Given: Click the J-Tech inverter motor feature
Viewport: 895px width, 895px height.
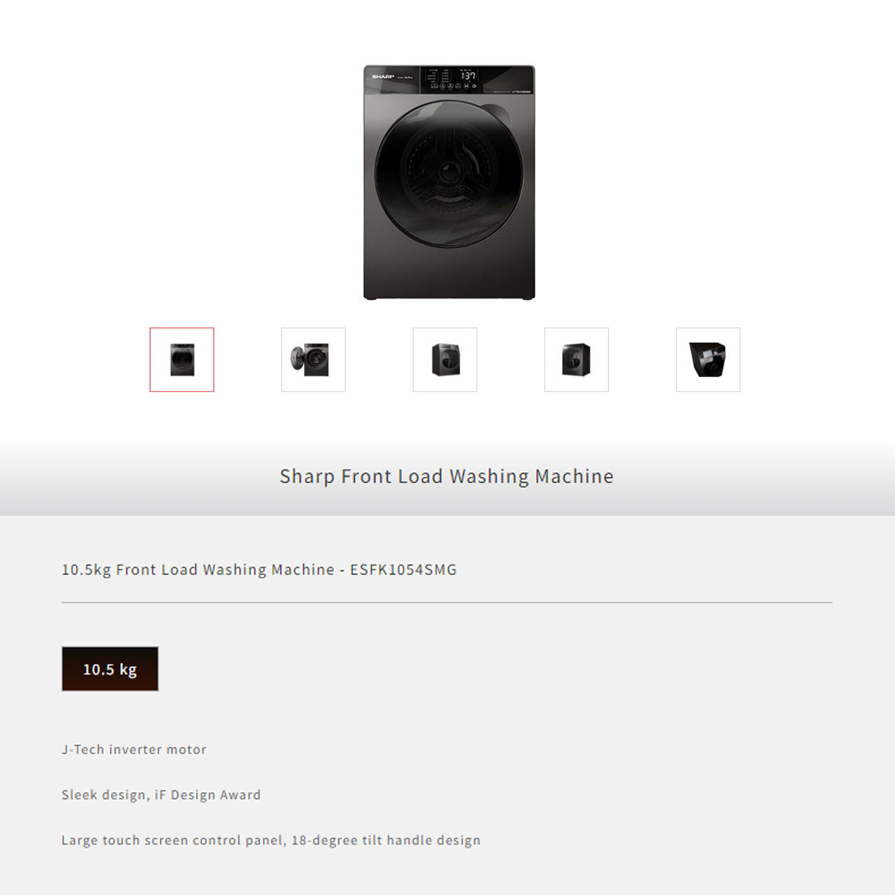Looking at the screenshot, I should click(134, 749).
